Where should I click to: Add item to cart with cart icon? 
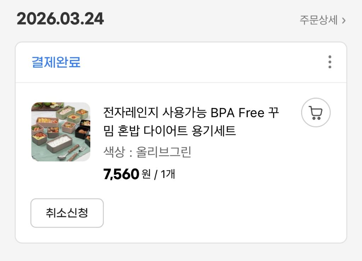(316, 113)
